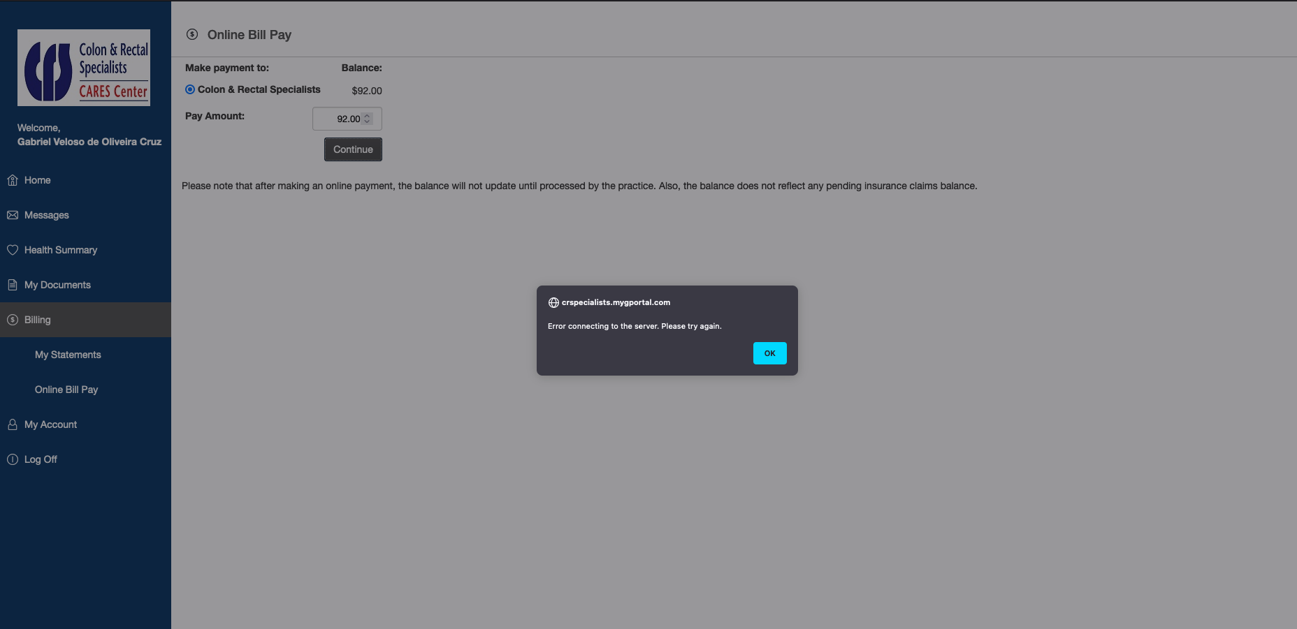Open the Home menu item
Viewport: 1297px width, 629px height.
coord(85,180)
